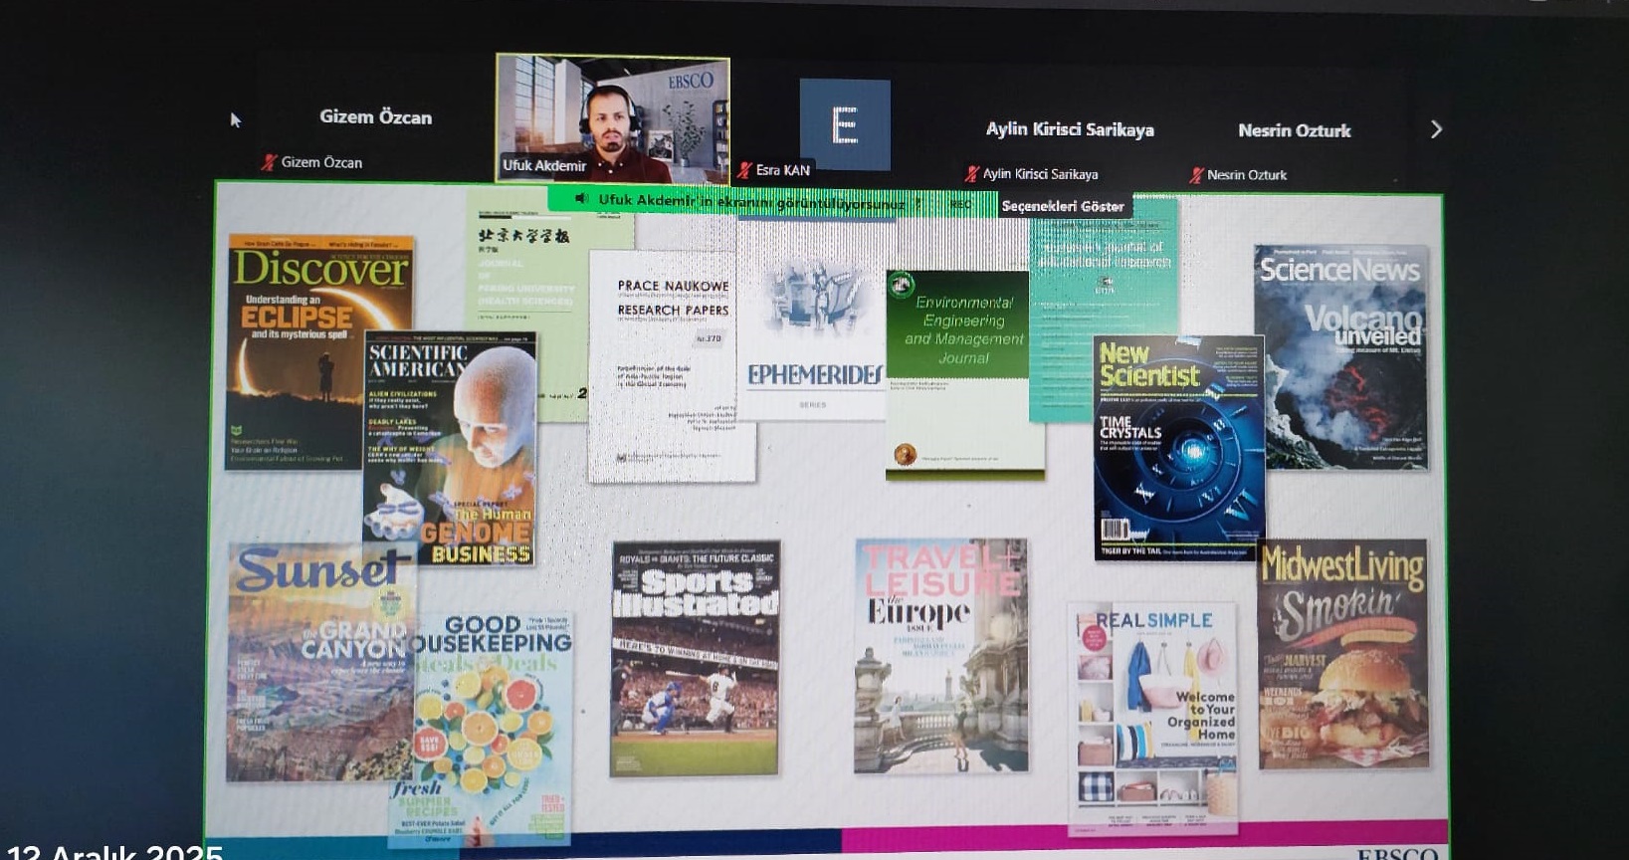This screenshot has height=860, width=1629.
Task: Click the green screen-sharing notification bar text
Action: (x=751, y=202)
